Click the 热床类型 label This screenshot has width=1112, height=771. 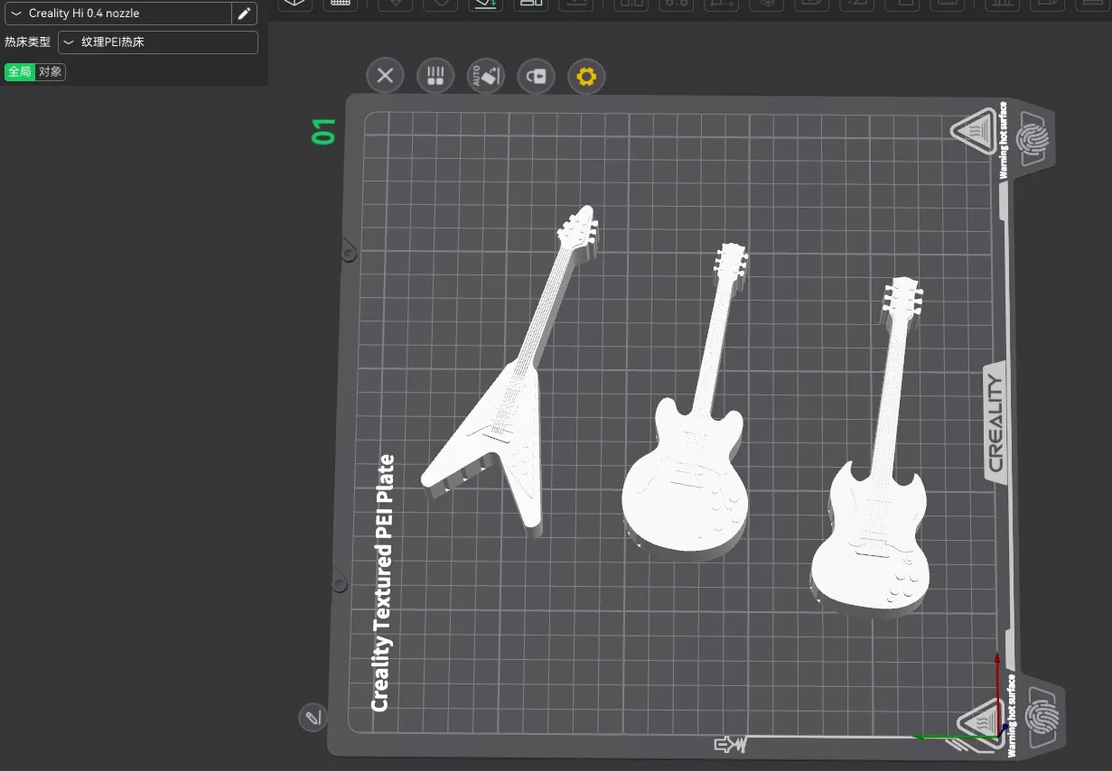click(x=27, y=42)
